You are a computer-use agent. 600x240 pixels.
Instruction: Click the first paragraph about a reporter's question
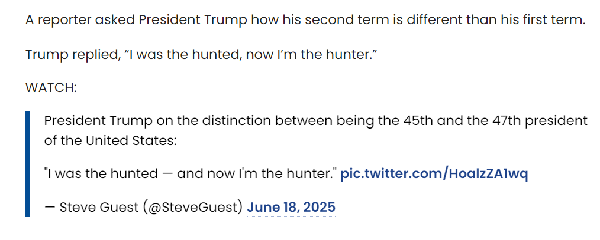[x=305, y=20]
